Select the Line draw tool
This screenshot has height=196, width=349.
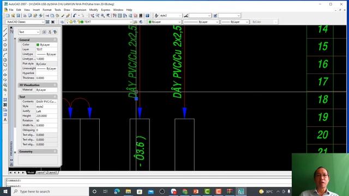point(5,30)
